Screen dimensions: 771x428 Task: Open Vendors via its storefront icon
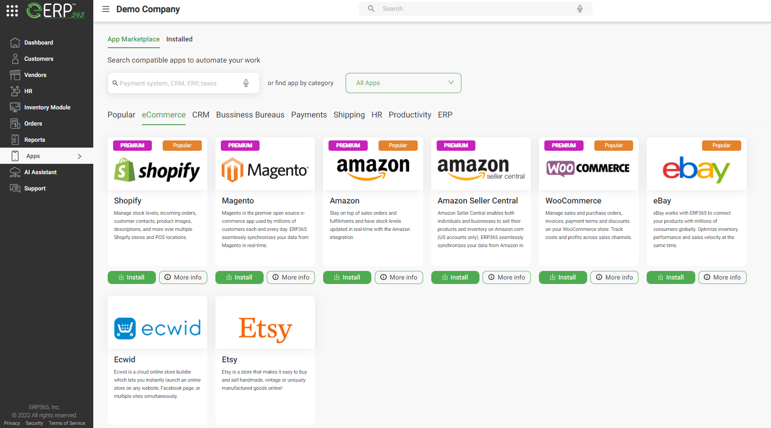(x=15, y=75)
